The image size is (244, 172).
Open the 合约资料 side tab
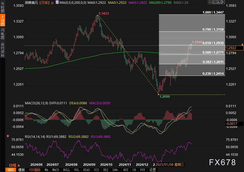pos(3,50)
